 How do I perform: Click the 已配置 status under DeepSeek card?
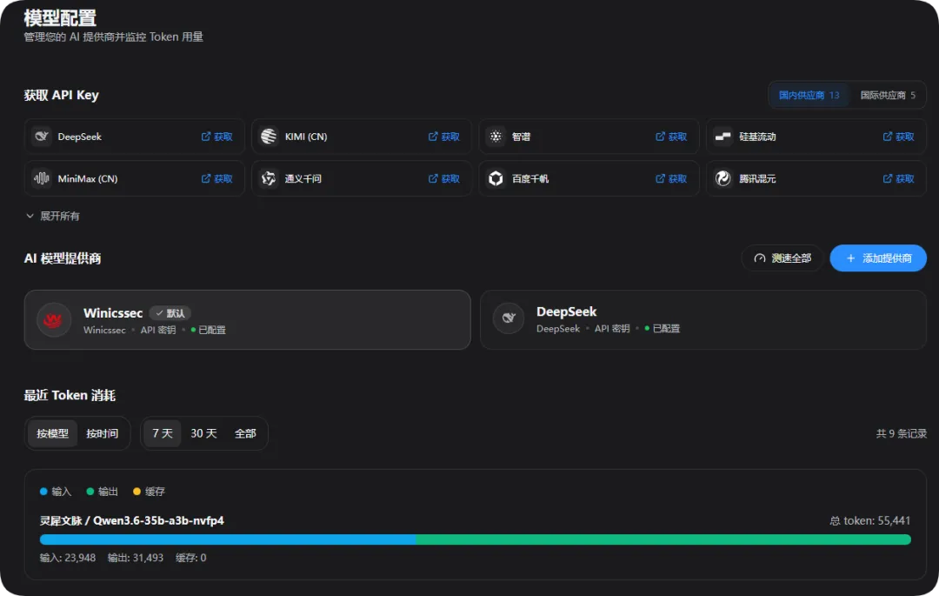[663, 329]
